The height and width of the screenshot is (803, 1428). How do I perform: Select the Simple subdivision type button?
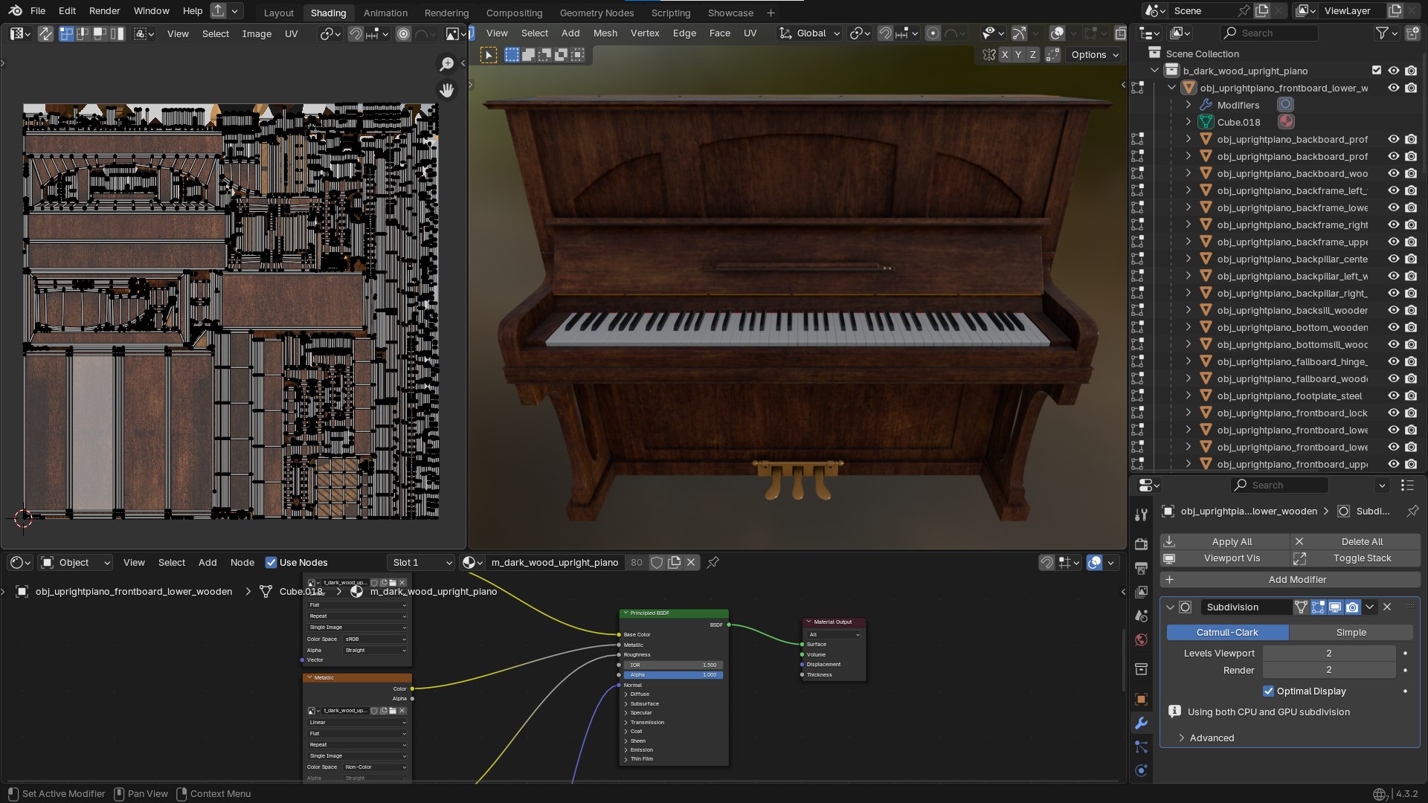tap(1351, 632)
